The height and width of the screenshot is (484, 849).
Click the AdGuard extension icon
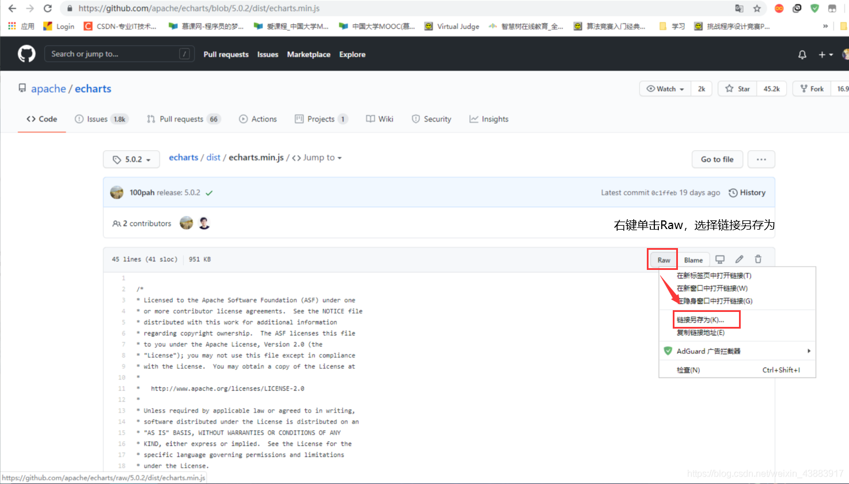click(814, 8)
